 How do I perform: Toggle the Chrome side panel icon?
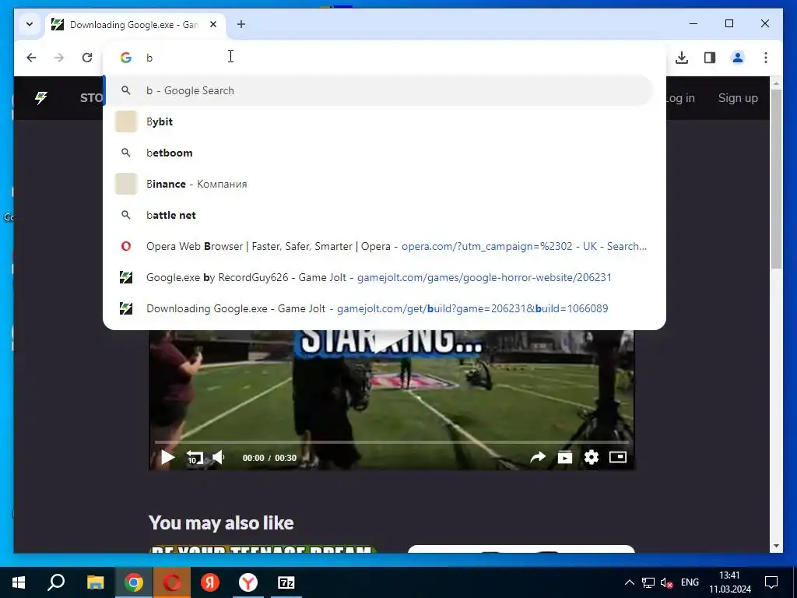tap(710, 58)
